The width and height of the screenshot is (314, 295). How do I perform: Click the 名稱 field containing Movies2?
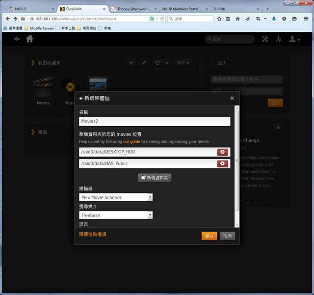(x=155, y=121)
